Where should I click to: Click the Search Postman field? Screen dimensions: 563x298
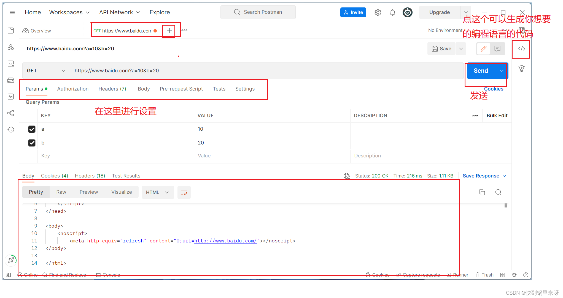click(x=258, y=12)
